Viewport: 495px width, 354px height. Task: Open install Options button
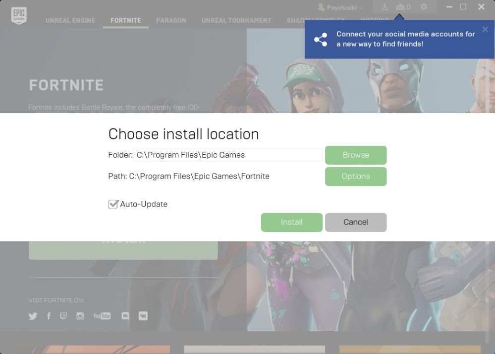[x=356, y=177]
